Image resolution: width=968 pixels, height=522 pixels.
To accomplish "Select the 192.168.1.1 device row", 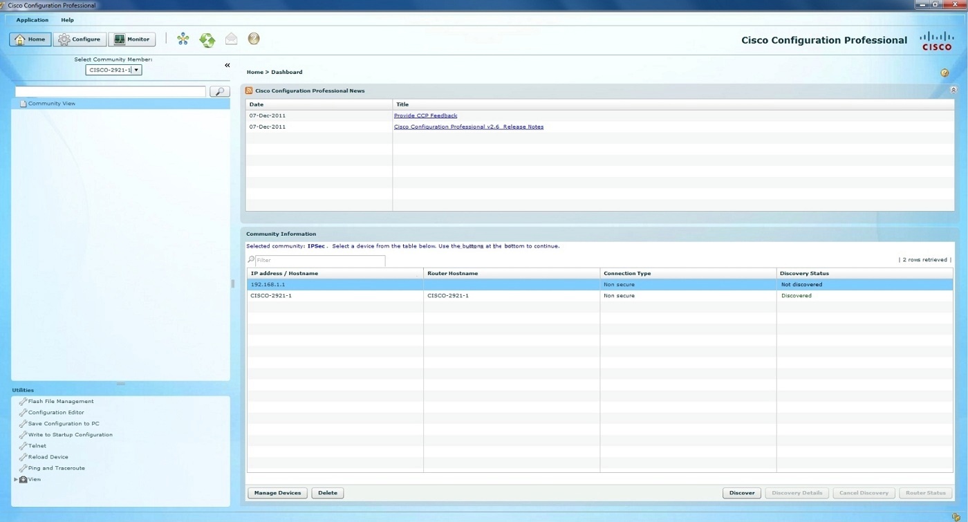I will coord(599,284).
